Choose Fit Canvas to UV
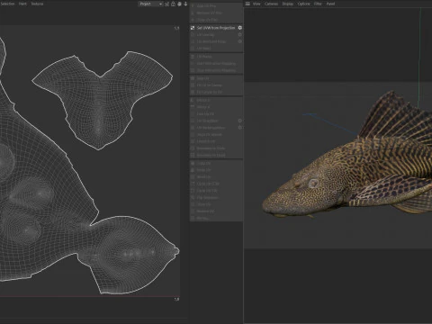 tap(216, 92)
